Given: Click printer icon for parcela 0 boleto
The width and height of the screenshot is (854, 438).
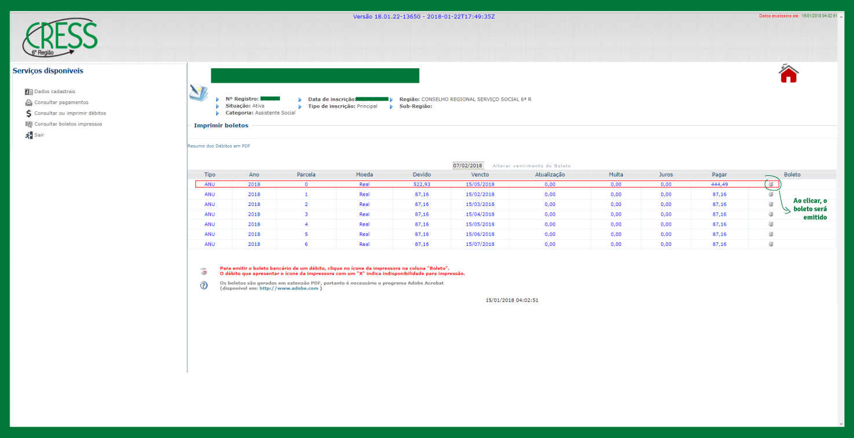Looking at the screenshot, I should pos(771,184).
